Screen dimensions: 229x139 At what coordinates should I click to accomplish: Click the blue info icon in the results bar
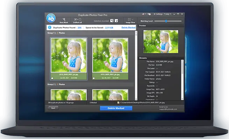point(50,27)
